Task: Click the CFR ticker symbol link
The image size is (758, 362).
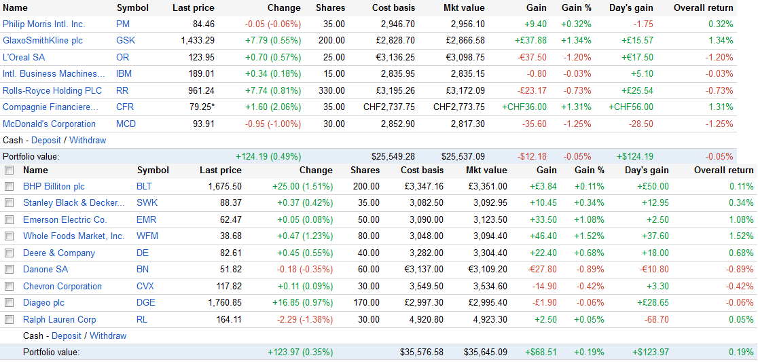Action: pyautogui.click(x=125, y=107)
